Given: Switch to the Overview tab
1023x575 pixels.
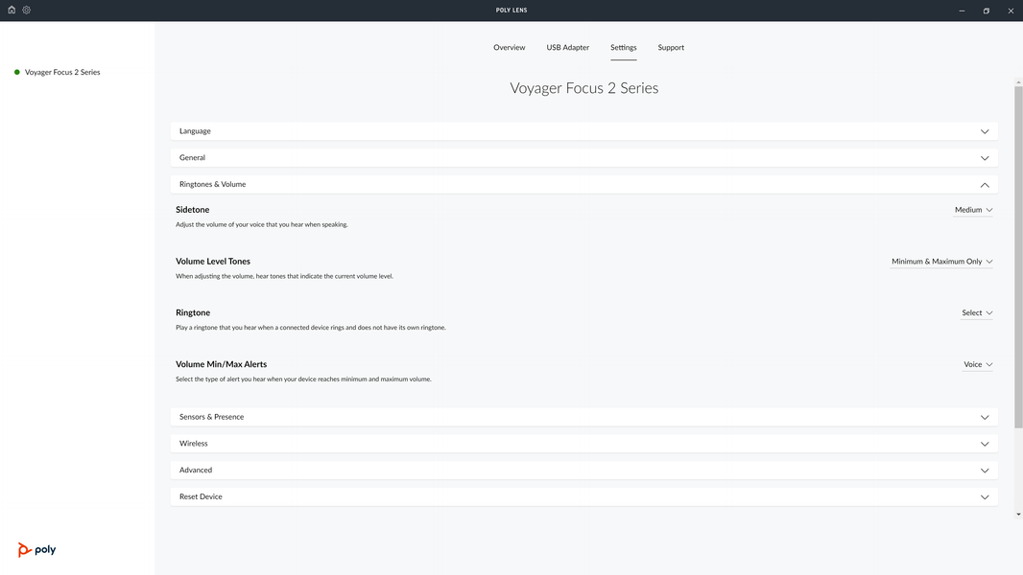Looking at the screenshot, I should [509, 48].
